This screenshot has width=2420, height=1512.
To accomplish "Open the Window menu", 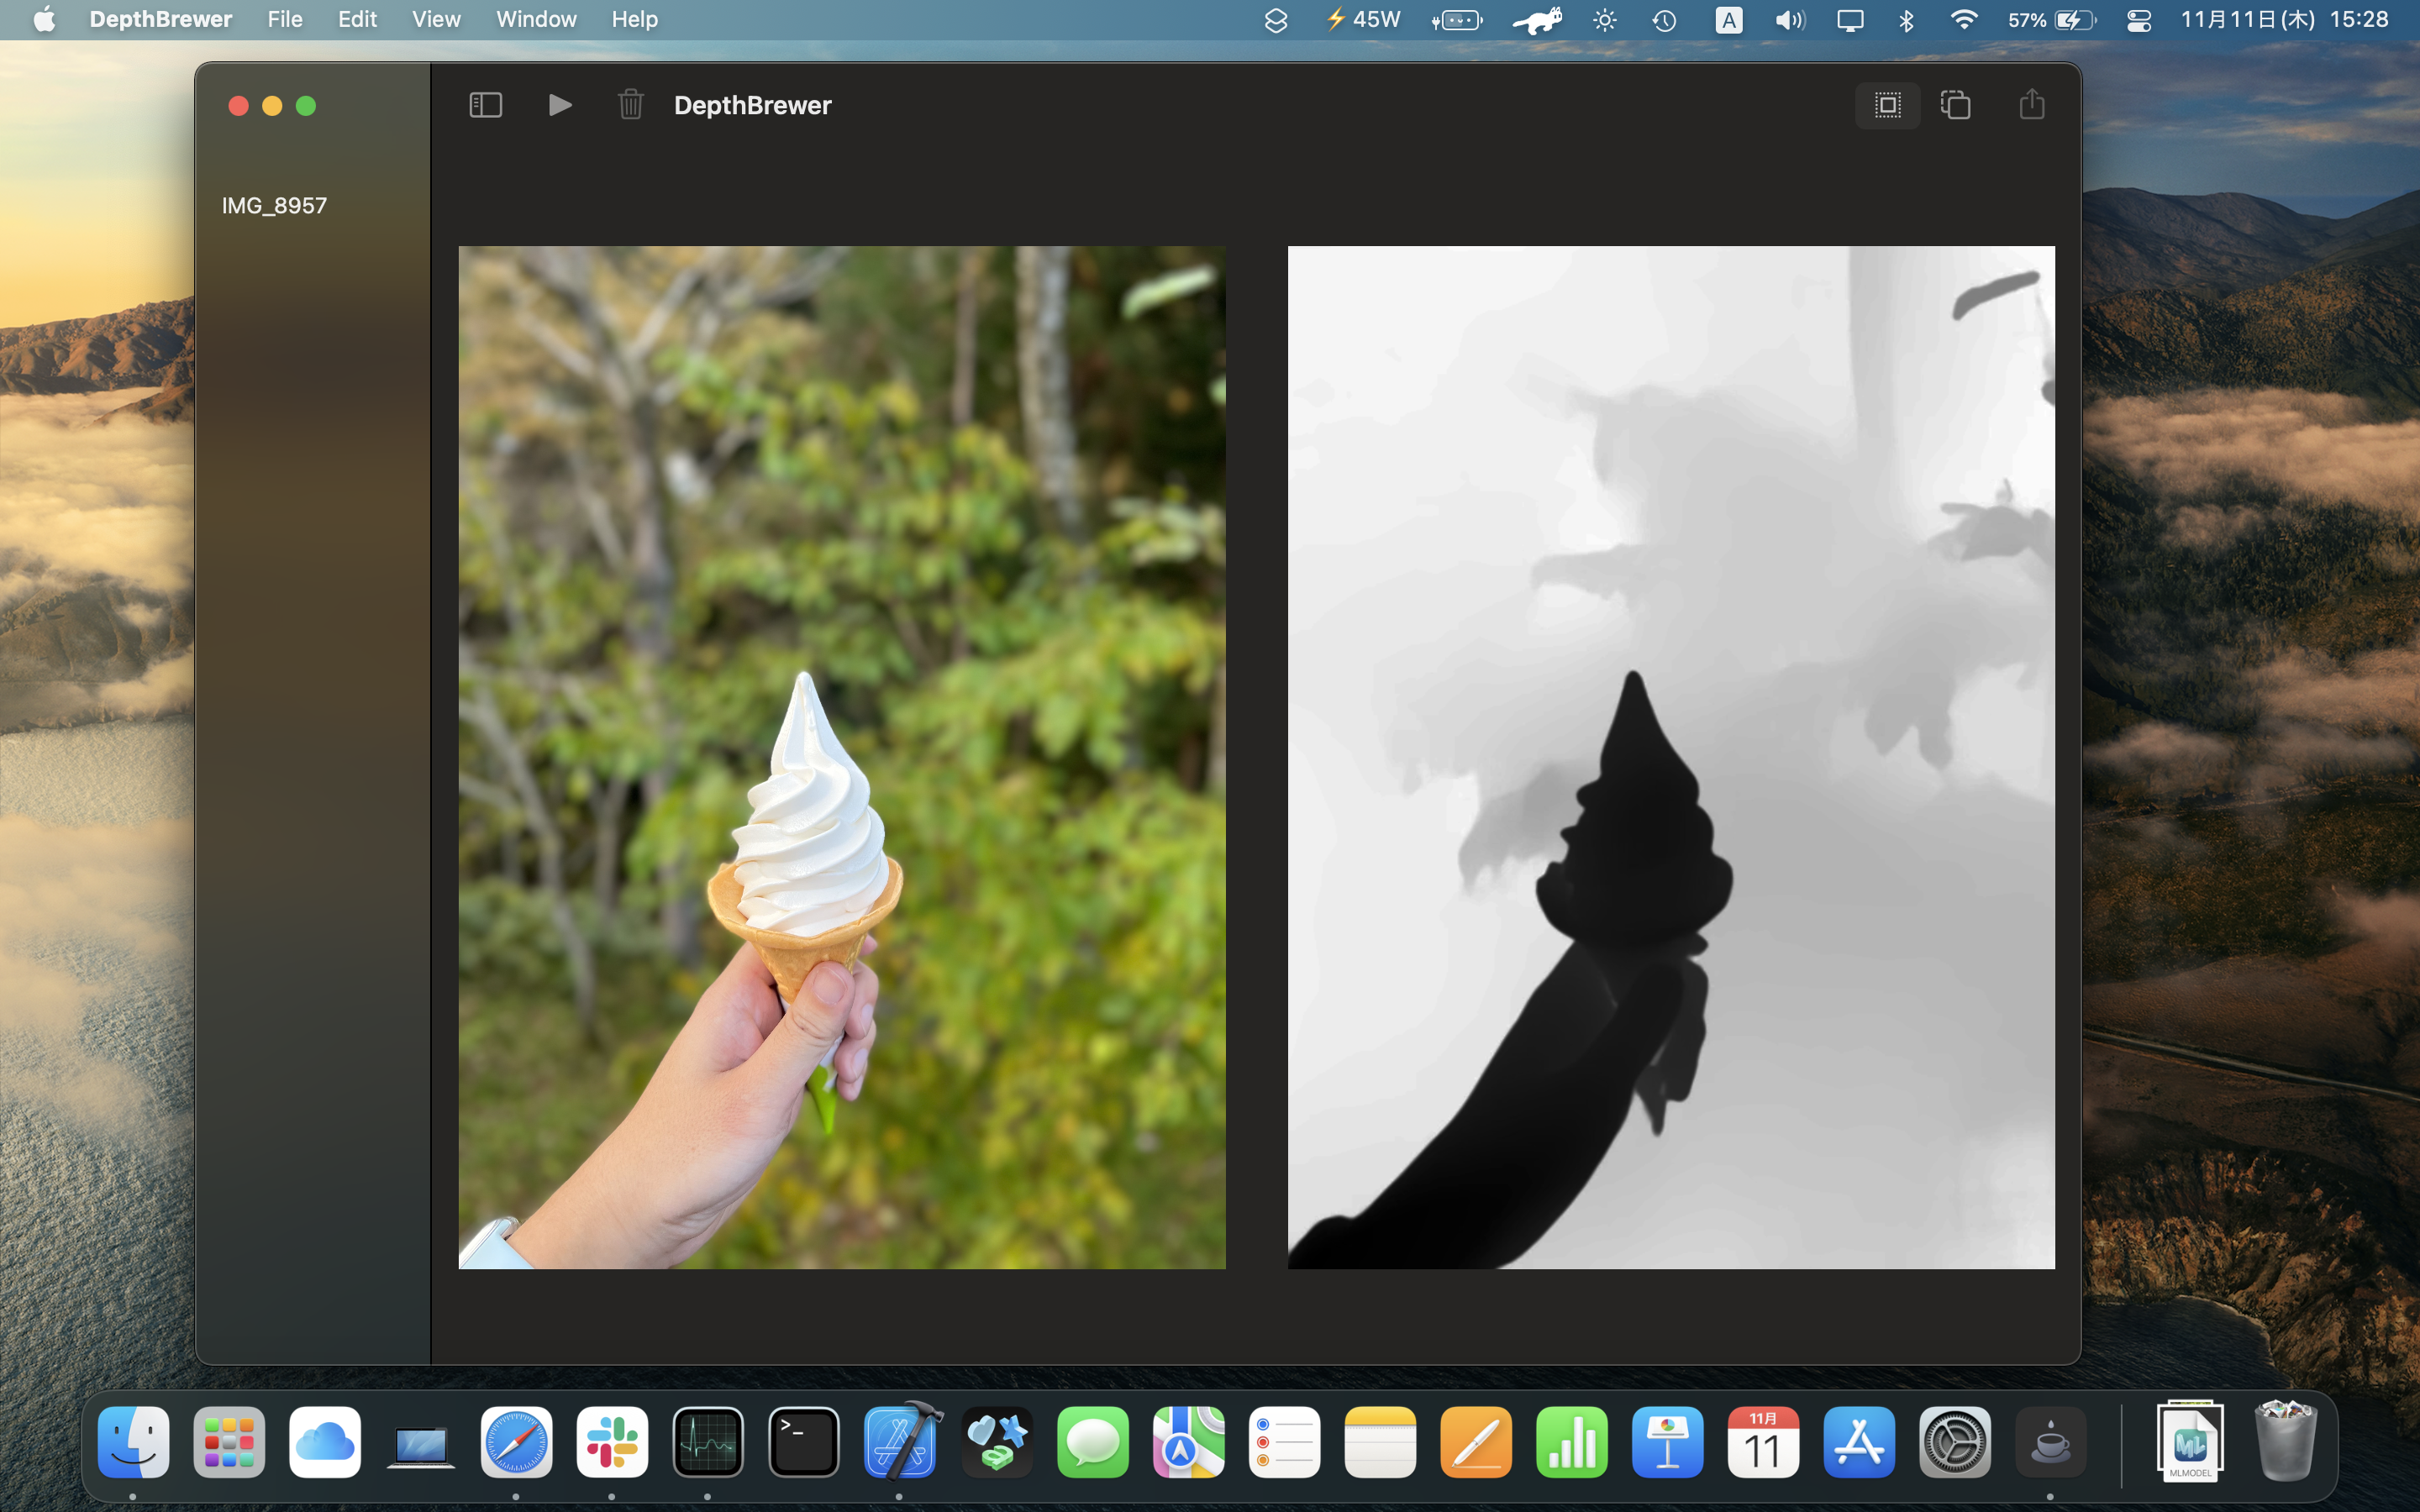I will pos(536,20).
